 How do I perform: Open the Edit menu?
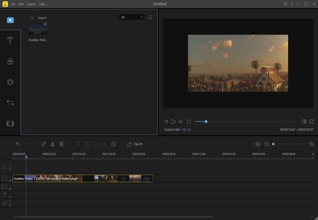(21, 4)
